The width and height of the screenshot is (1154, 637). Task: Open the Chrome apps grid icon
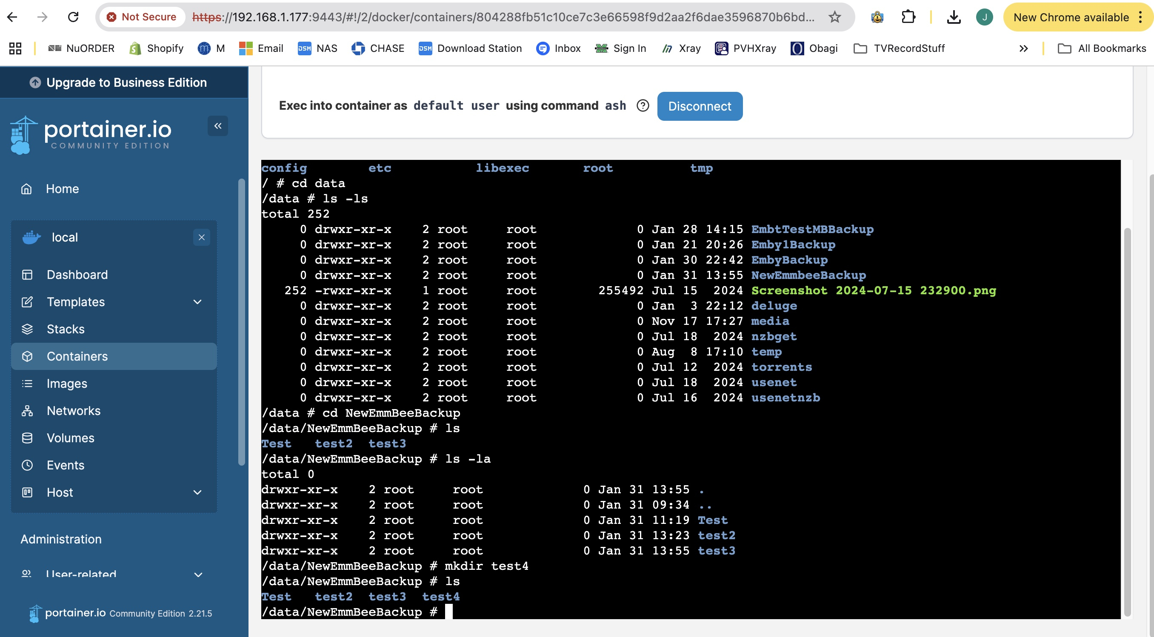(x=15, y=48)
